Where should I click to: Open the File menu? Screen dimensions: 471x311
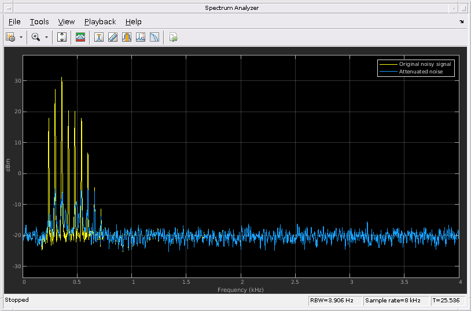(x=14, y=22)
